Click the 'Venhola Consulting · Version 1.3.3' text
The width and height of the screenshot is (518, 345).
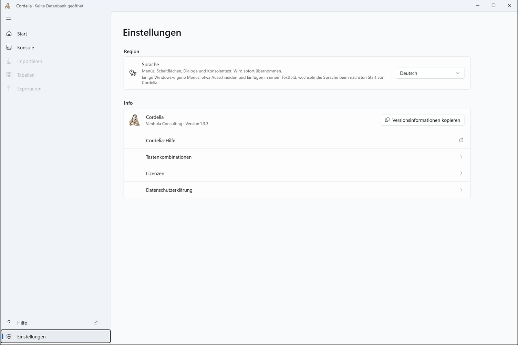tap(177, 124)
